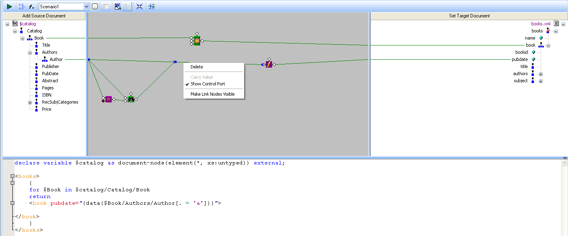Choose Delete from the context menu
Image resolution: width=568 pixels, height=236 pixels.
pyautogui.click(x=197, y=67)
